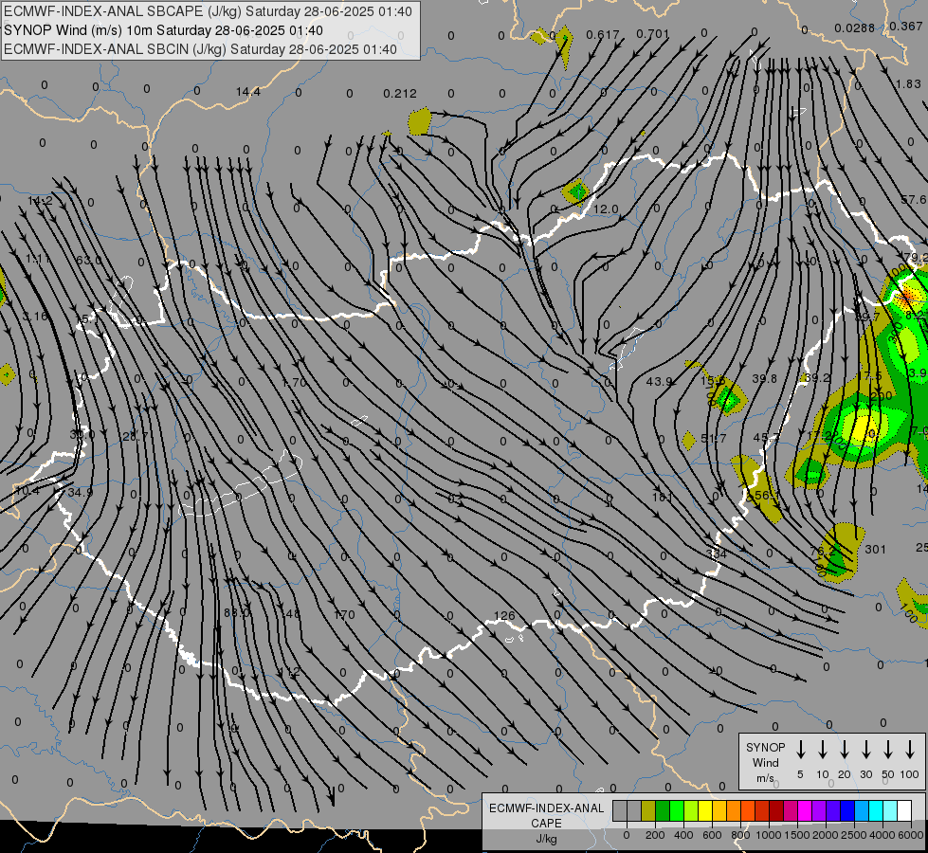Click the SBCAPE title line in header box
Screen dimensions: 928x853
(208, 11)
